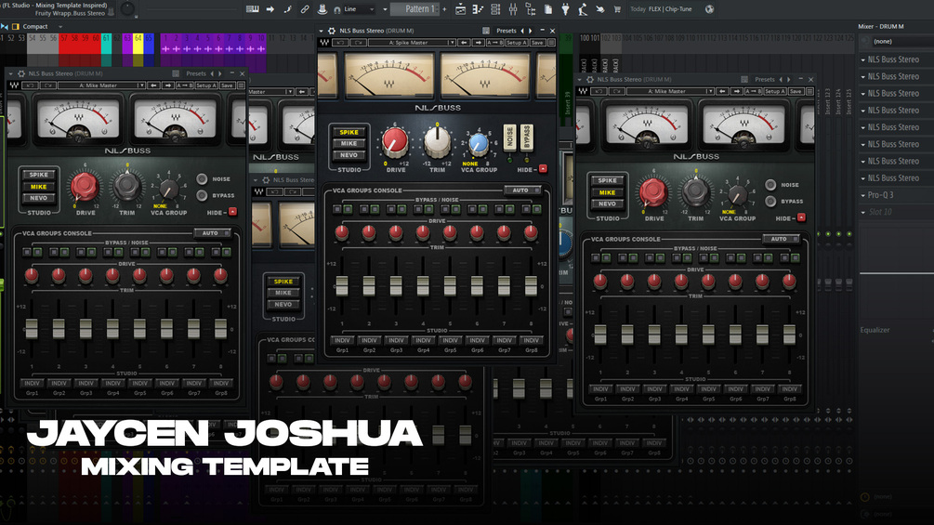This screenshot has height=525, width=934.
Task: Open Presets menu in Spike Master window
Action: (506, 31)
